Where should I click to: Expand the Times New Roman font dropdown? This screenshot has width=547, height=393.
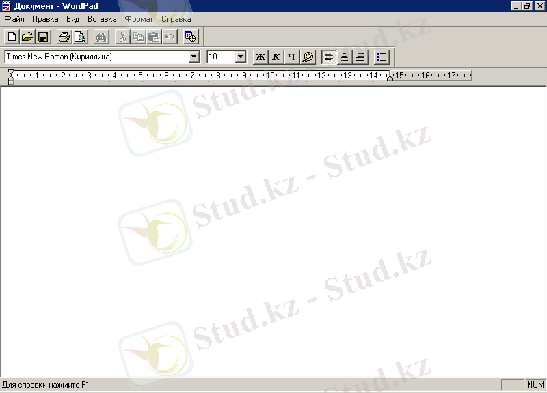(x=194, y=57)
